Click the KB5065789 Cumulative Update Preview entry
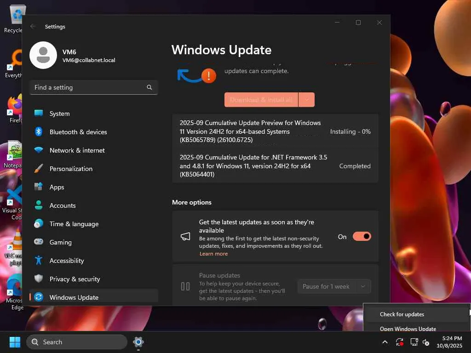 point(275,131)
